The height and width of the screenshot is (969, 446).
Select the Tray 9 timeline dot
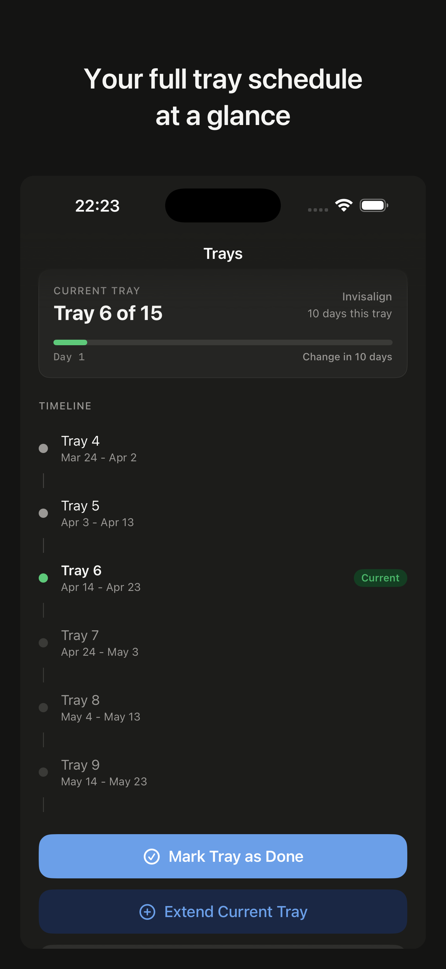point(43,772)
